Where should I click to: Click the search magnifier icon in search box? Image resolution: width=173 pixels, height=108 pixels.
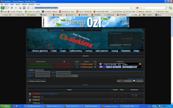pos(166,8)
